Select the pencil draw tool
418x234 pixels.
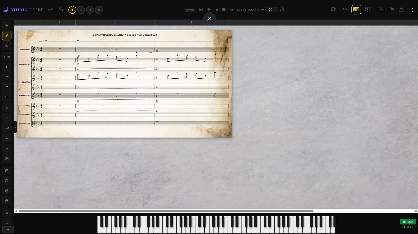7,36
